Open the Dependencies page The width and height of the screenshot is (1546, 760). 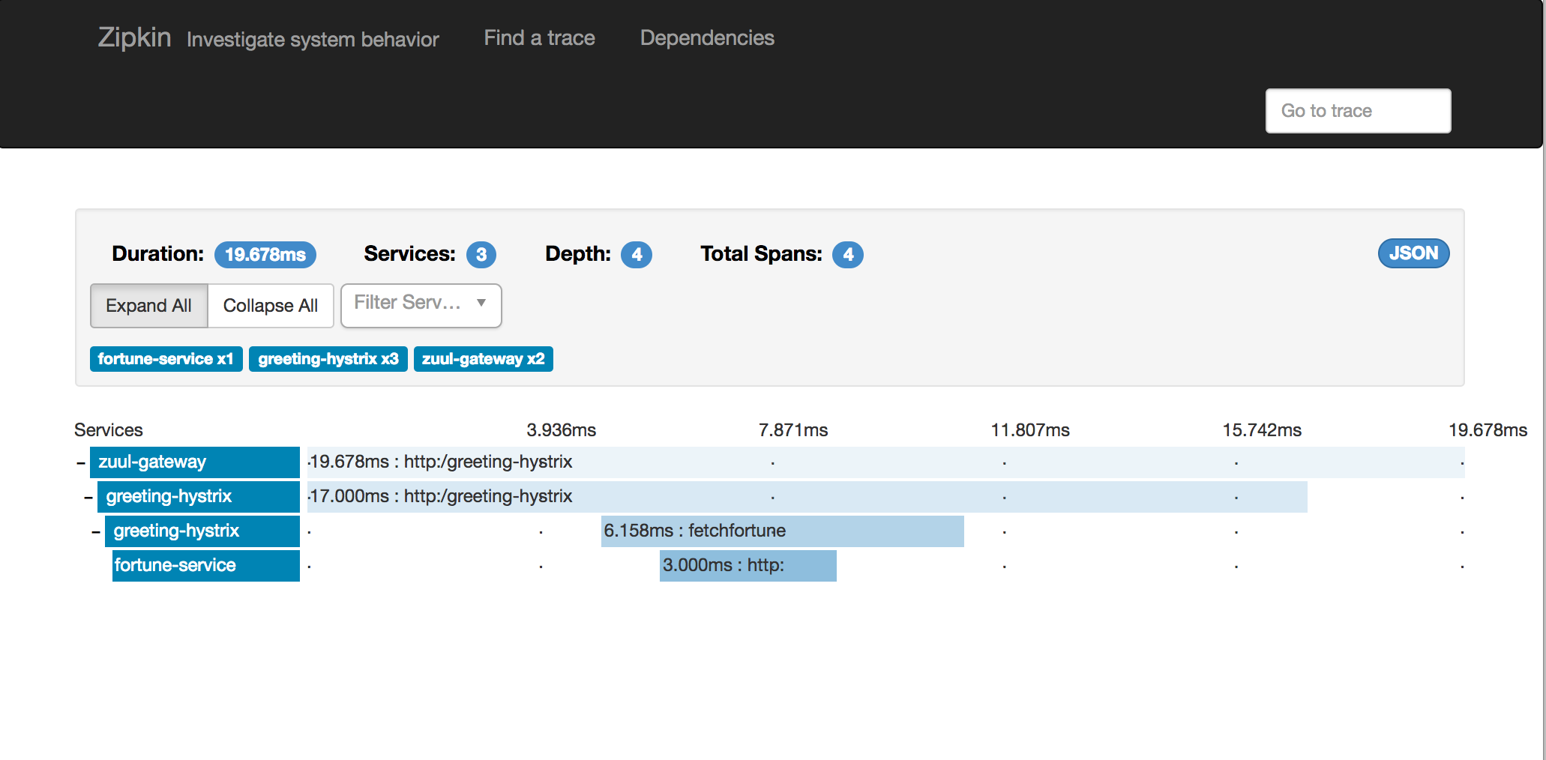coord(707,37)
